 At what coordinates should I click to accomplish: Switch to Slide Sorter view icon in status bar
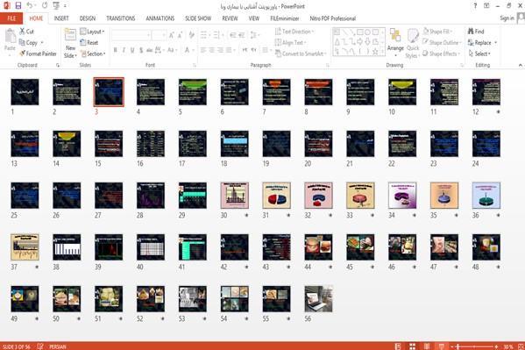[412, 346]
